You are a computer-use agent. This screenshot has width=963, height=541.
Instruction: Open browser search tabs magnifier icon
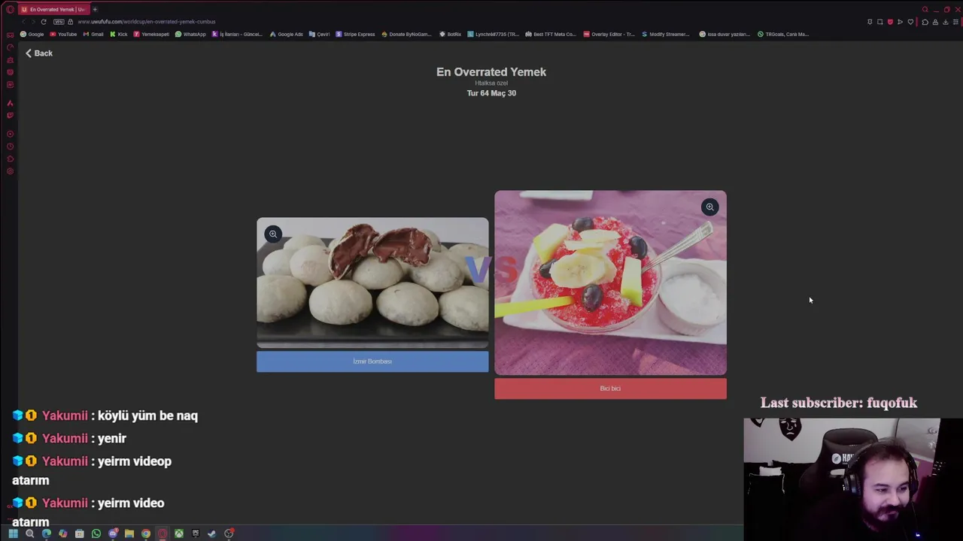925,9
